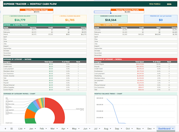Click the name Brian Muldrow in header
The width and height of the screenshot is (179, 132).
(x=155, y=4)
